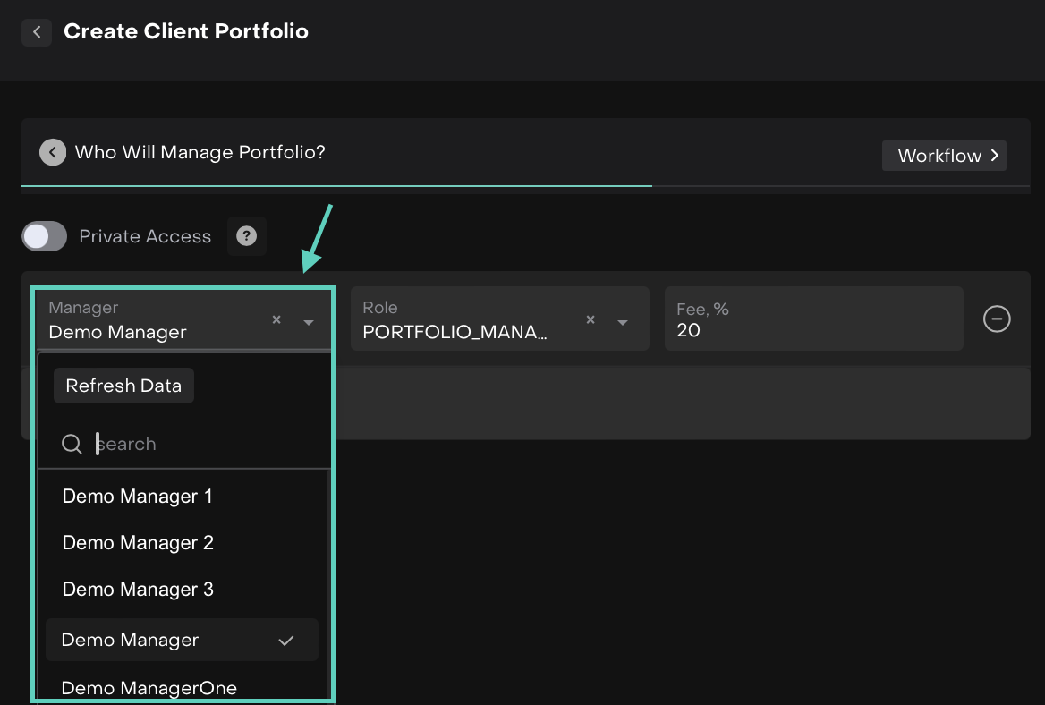Image resolution: width=1045 pixels, height=705 pixels.
Task: Collapse the Manager dropdown arrow
Action: [308, 322]
